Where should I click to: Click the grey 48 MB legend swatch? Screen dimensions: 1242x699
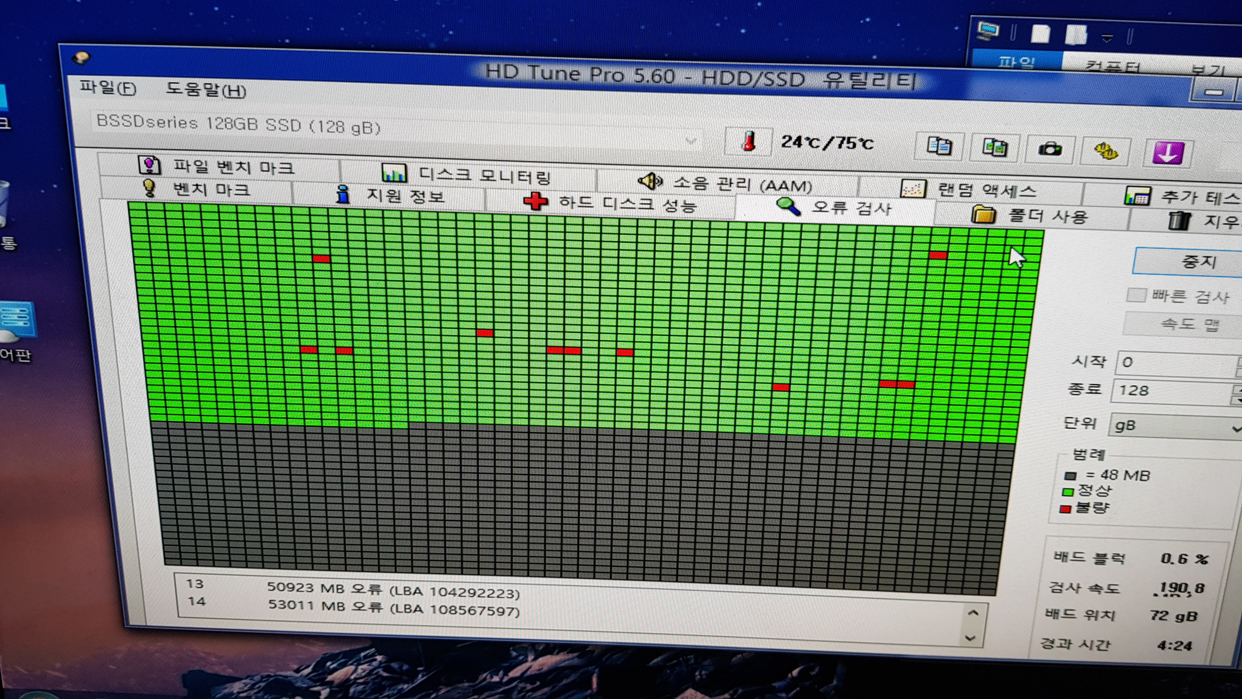[1070, 476]
